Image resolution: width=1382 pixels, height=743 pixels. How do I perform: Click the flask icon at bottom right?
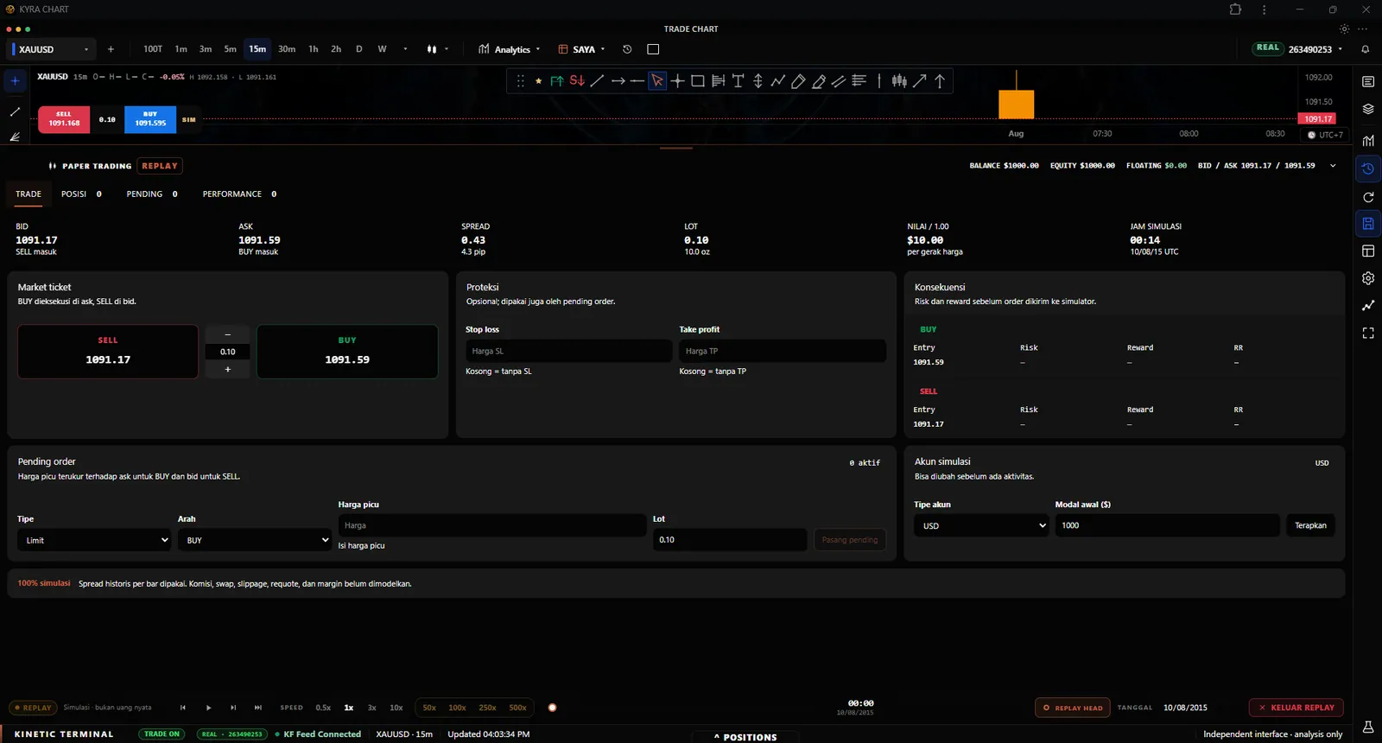(x=1368, y=727)
